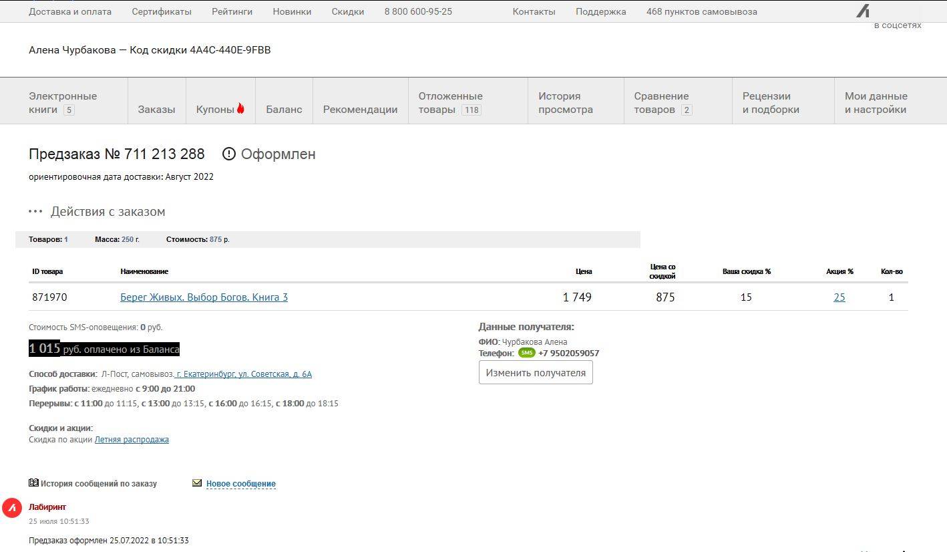The image size is (947, 552).
Task: Click the ID товара column header
Action: click(x=47, y=271)
